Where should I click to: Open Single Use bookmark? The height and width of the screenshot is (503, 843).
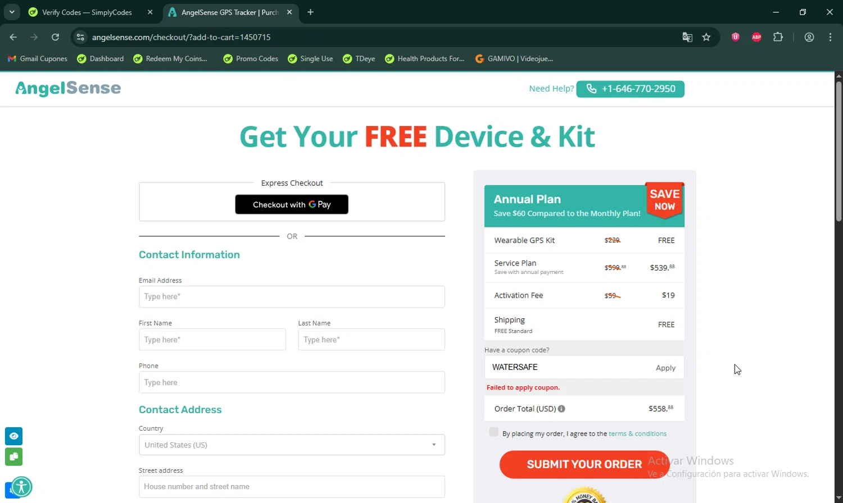[x=310, y=58]
